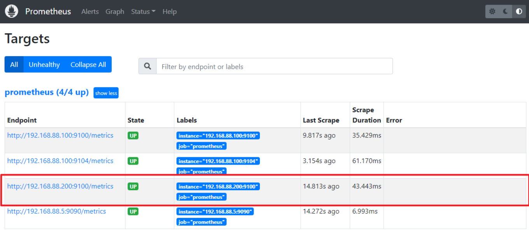529x231 pixels.
Task: Open http://192.168.88.100:9100/metrics endpoint link
Action: point(60,135)
